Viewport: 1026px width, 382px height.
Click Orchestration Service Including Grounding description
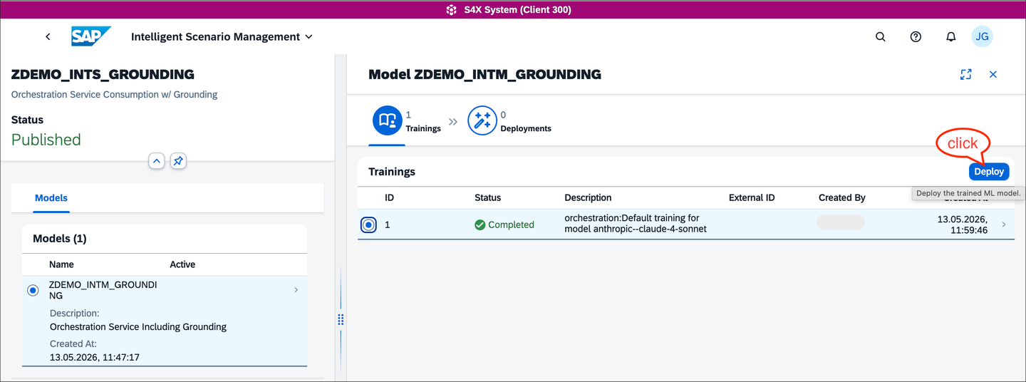[x=138, y=327]
